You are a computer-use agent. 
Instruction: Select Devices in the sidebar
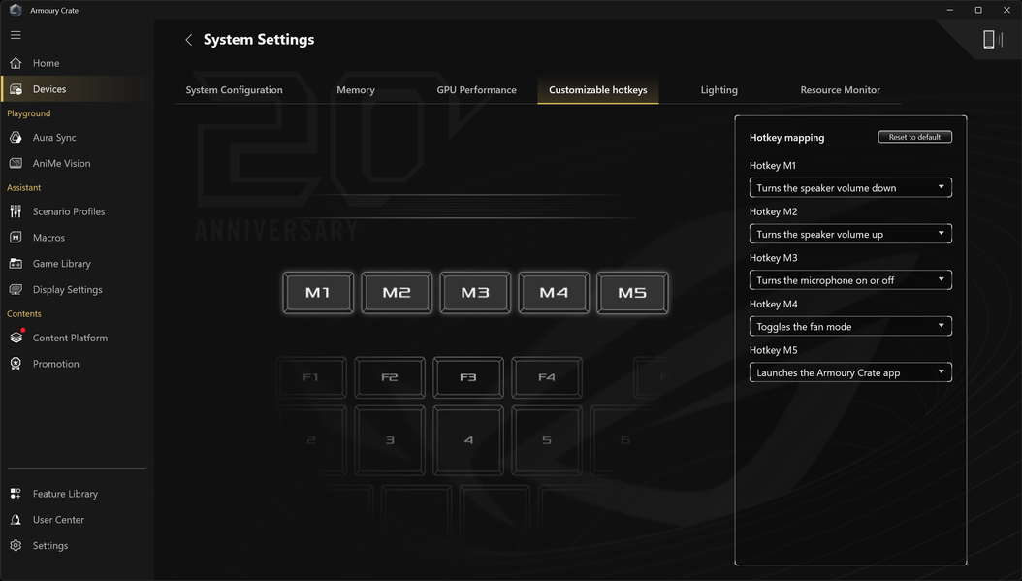pos(49,89)
